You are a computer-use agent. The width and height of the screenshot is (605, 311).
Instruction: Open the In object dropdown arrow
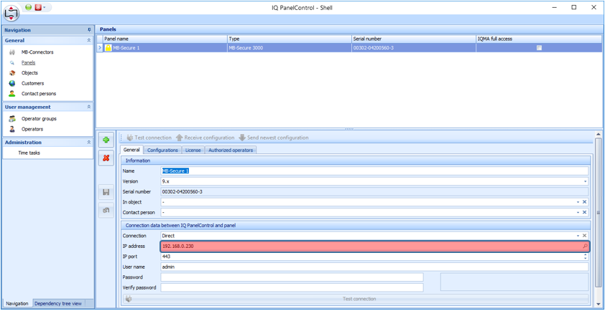pyautogui.click(x=578, y=202)
